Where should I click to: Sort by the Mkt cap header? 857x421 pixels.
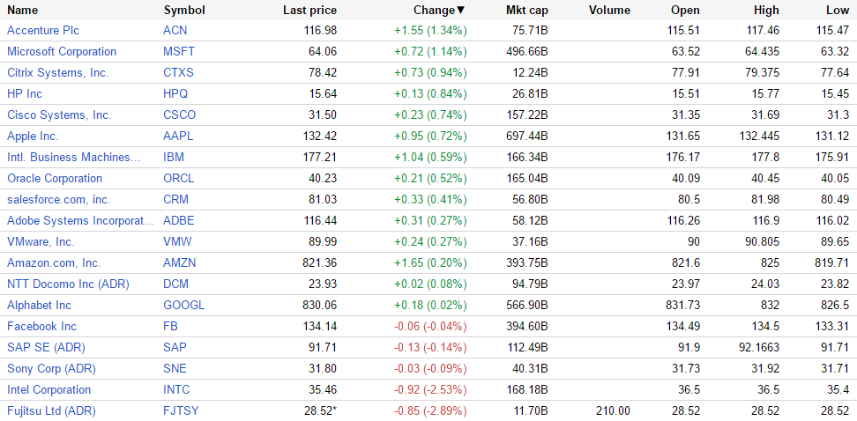pyautogui.click(x=527, y=11)
